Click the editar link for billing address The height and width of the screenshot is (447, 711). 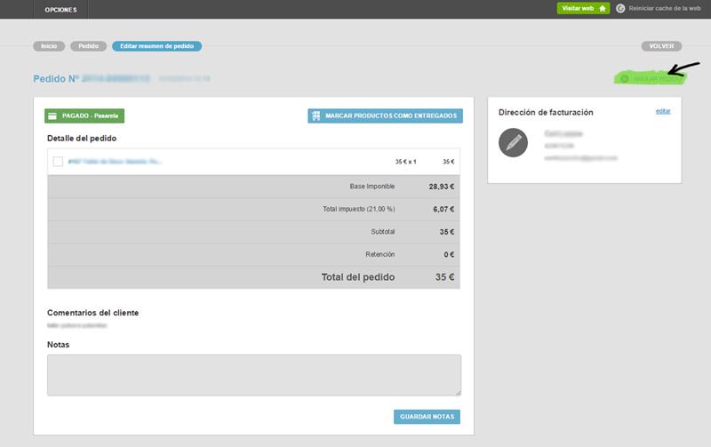pyautogui.click(x=663, y=111)
